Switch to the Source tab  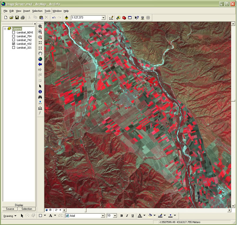click(10, 209)
